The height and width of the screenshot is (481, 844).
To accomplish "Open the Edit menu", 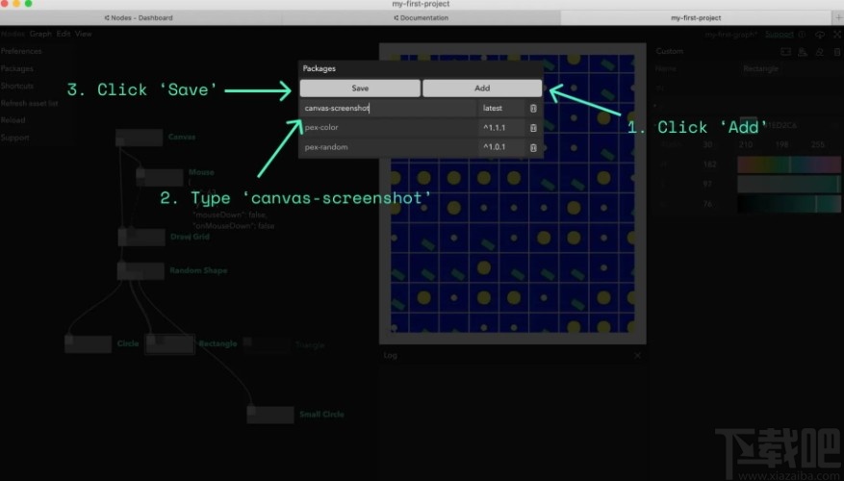I will pos(64,34).
